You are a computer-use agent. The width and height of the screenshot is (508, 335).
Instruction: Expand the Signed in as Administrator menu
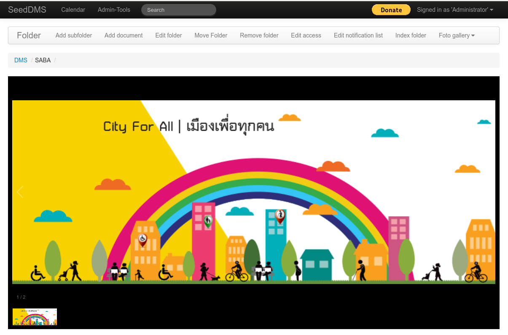[x=455, y=10]
